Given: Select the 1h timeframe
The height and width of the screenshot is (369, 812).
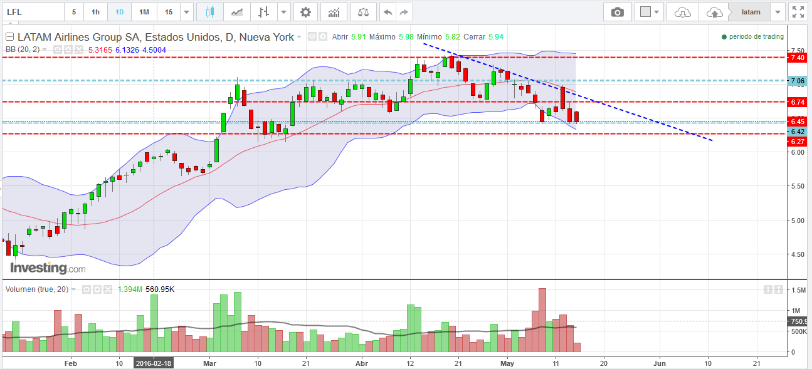Looking at the screenshot, I should (95, 12).
